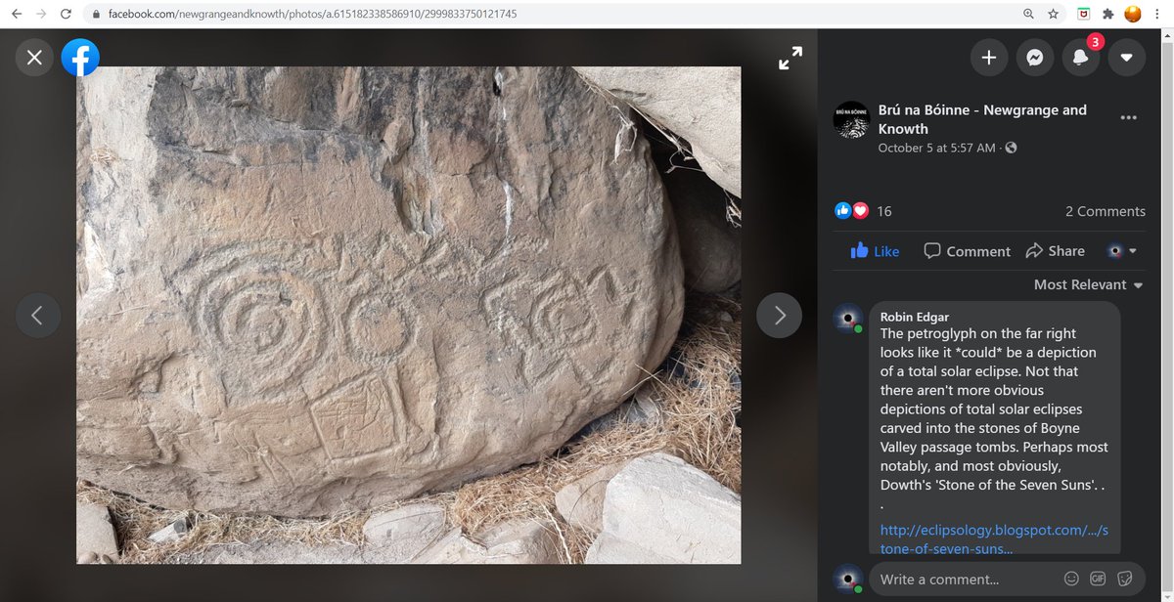Change who you're commenting as

point(1122,251)
